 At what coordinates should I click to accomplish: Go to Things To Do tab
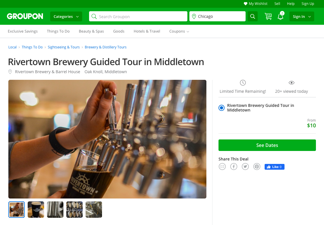(58, 31)
